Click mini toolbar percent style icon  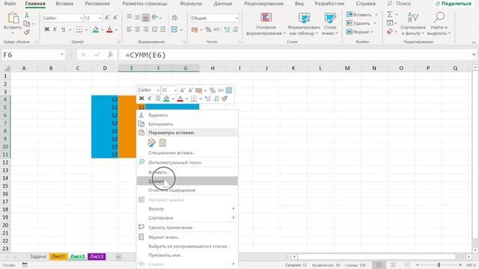point(213,90)
